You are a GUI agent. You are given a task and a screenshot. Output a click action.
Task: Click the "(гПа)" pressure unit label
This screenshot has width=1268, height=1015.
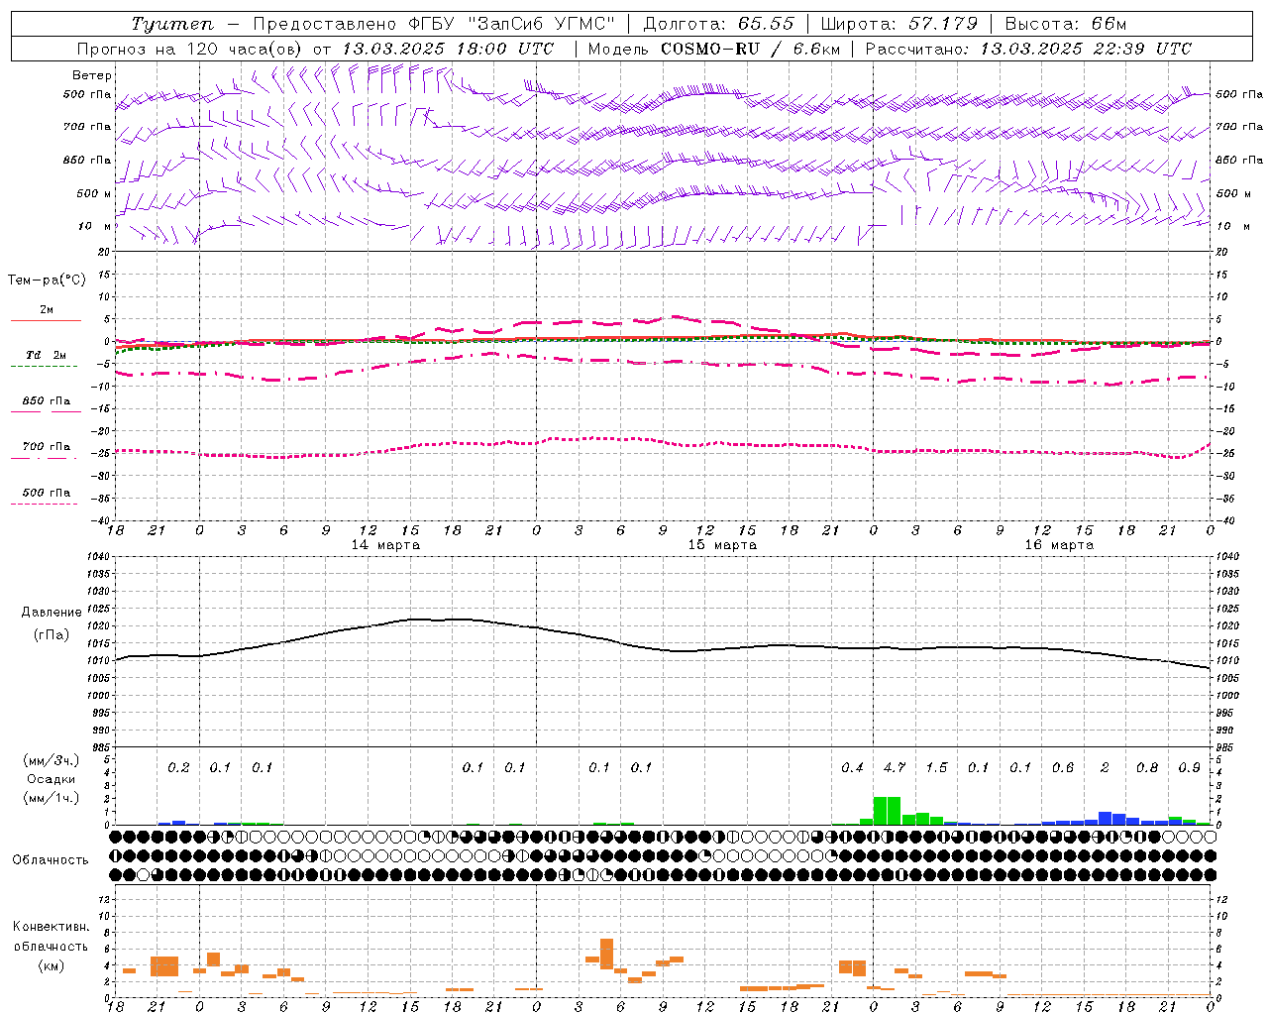52,634
